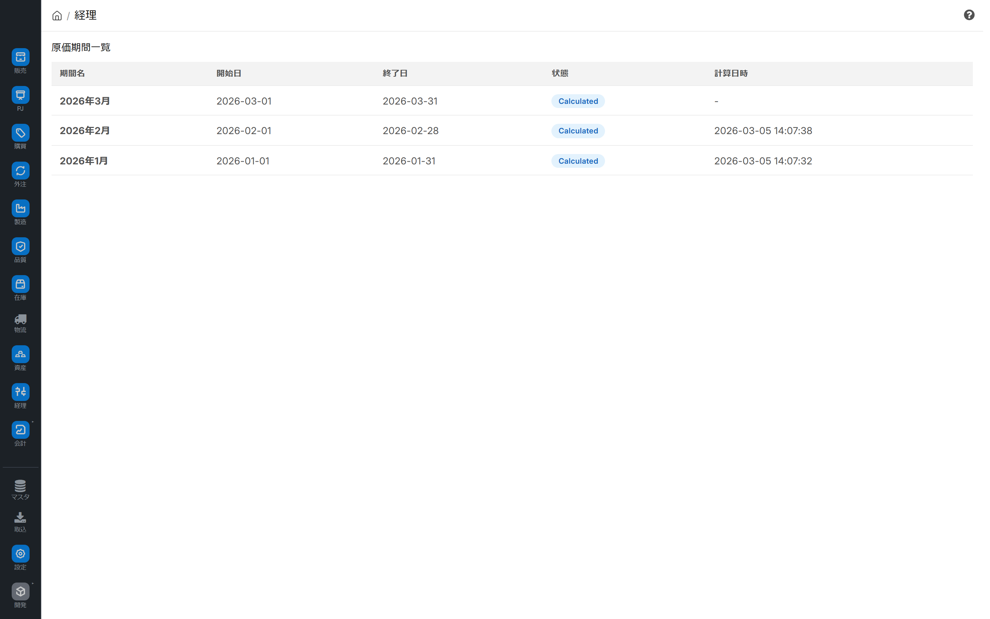Image resolution: width=990 pixels, height=619 pixels.
Task: Select calculation time 2026-03-05 14:07:32
Action: (x=763, y=161)
